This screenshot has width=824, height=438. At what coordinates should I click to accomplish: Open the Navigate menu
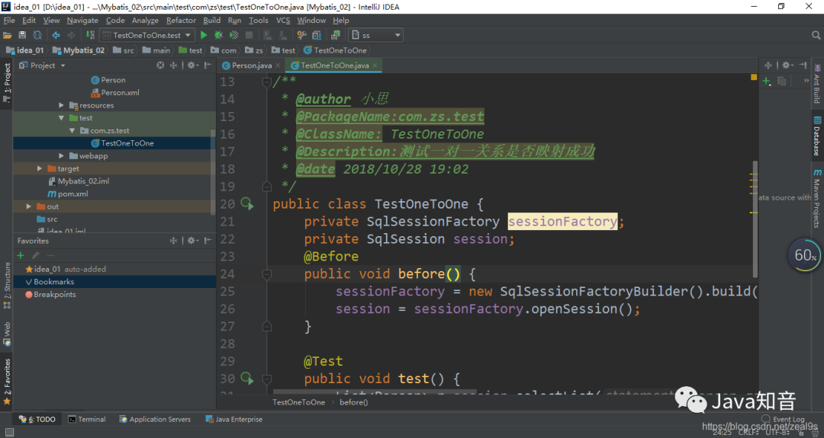pos(82,20)
